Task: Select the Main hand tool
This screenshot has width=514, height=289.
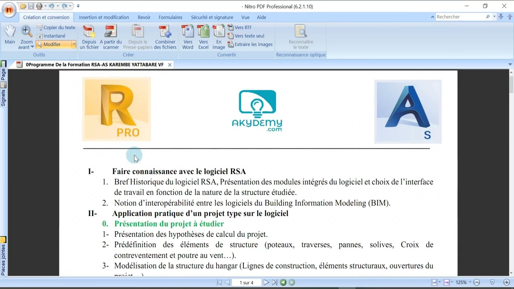Action: click(x=10, y=35)
